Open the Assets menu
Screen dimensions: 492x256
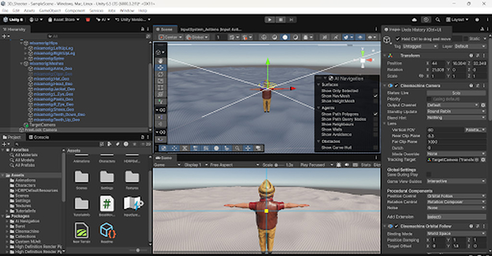pos(29,10)
